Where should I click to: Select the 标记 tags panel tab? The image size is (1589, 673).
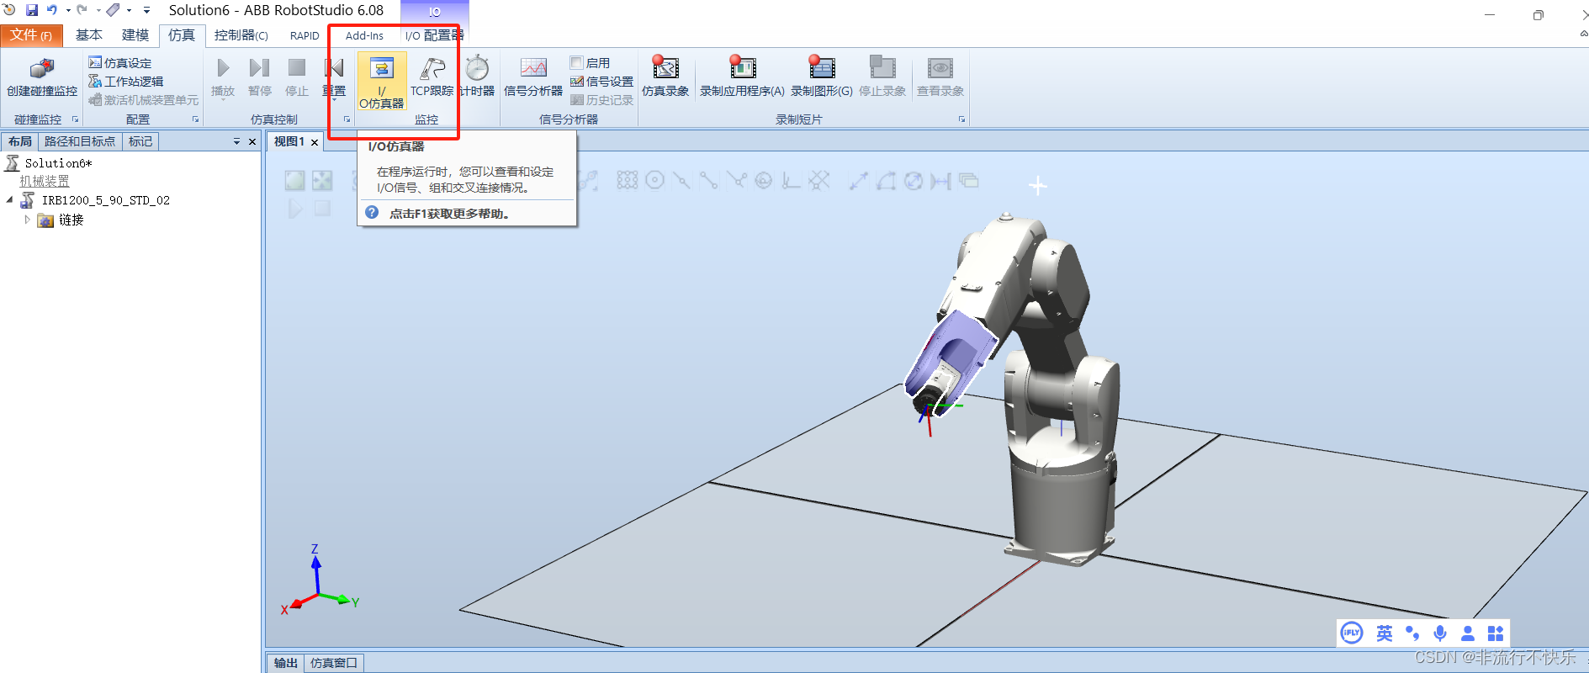point(140,141)
